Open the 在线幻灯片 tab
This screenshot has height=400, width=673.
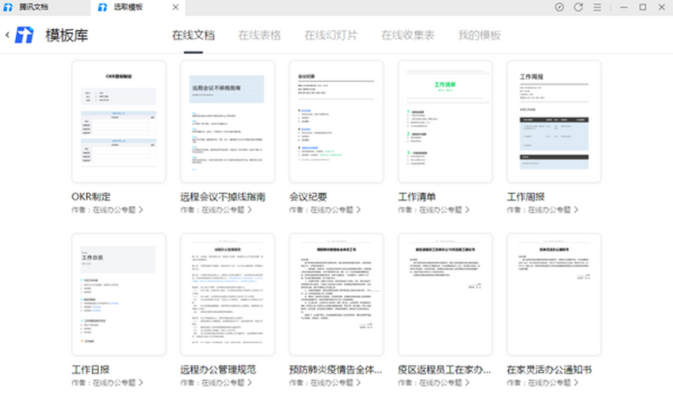331,35
